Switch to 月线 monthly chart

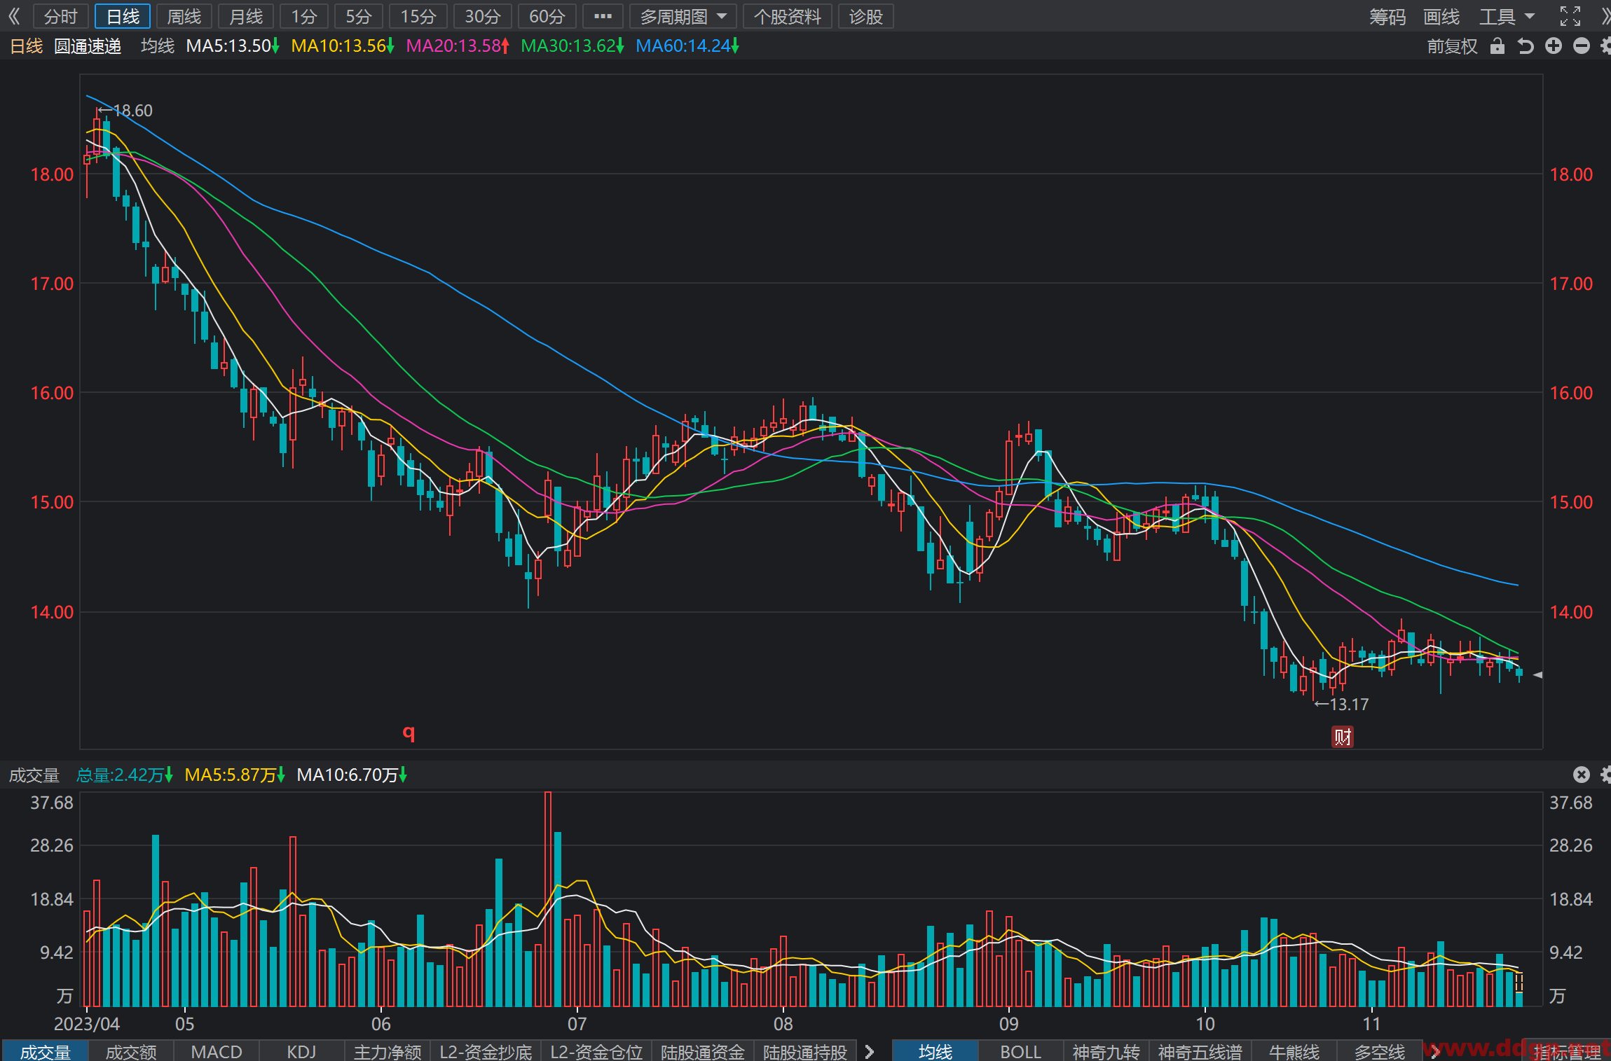pos(246,16)
